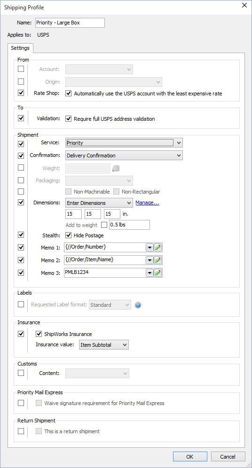Toggle the Dimensions row checkbox
This screenshot has height=468, width=252.
(x=21, y=203)
